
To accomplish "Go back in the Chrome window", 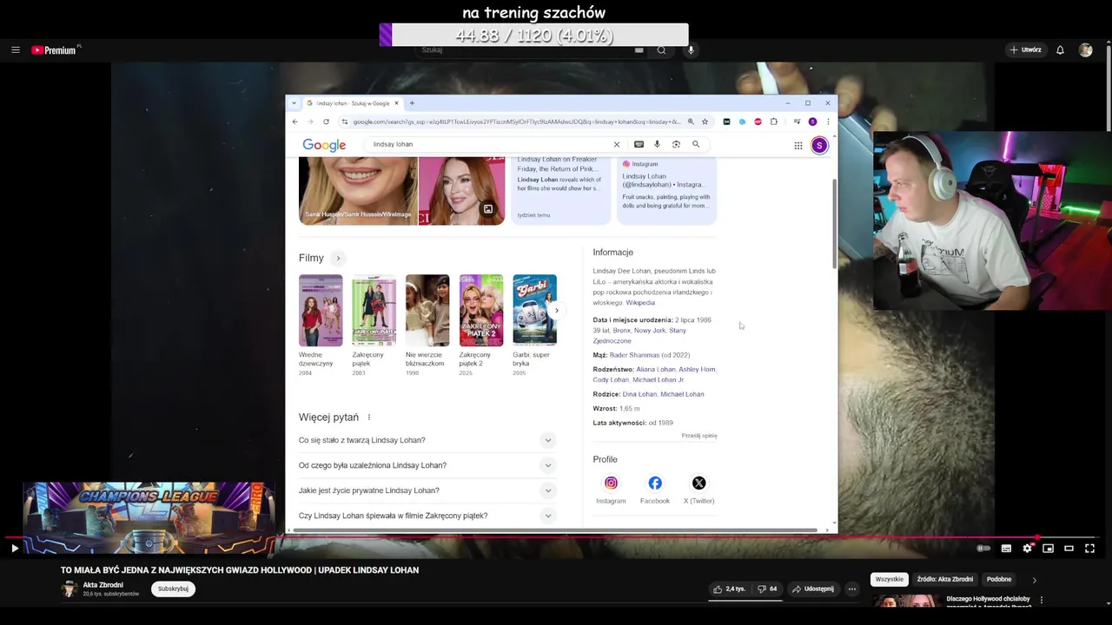I will 295,122.
